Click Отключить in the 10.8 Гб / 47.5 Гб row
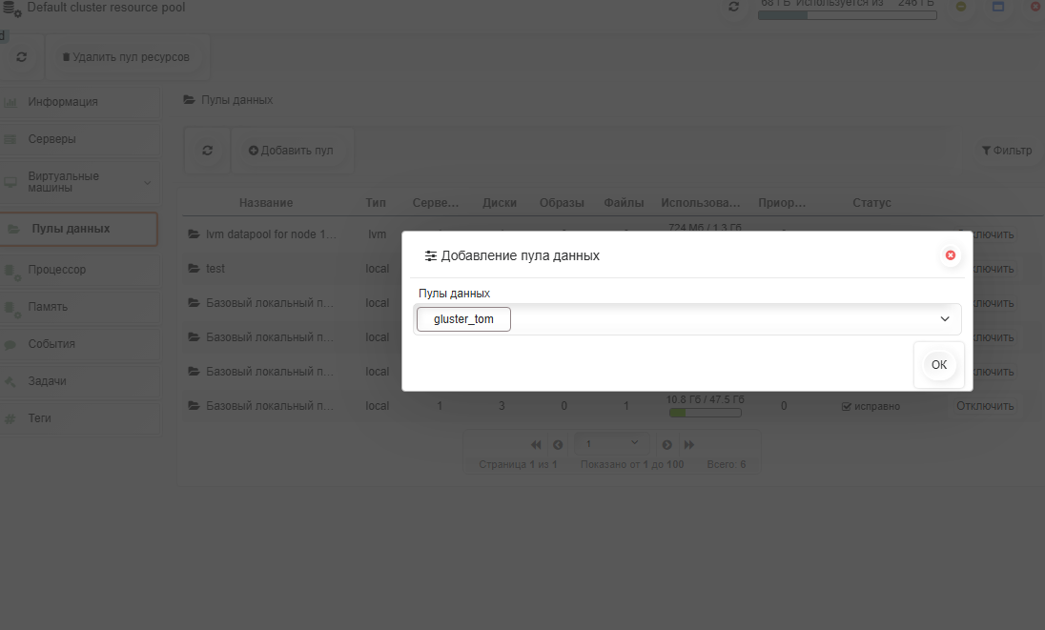 [985, 406]
